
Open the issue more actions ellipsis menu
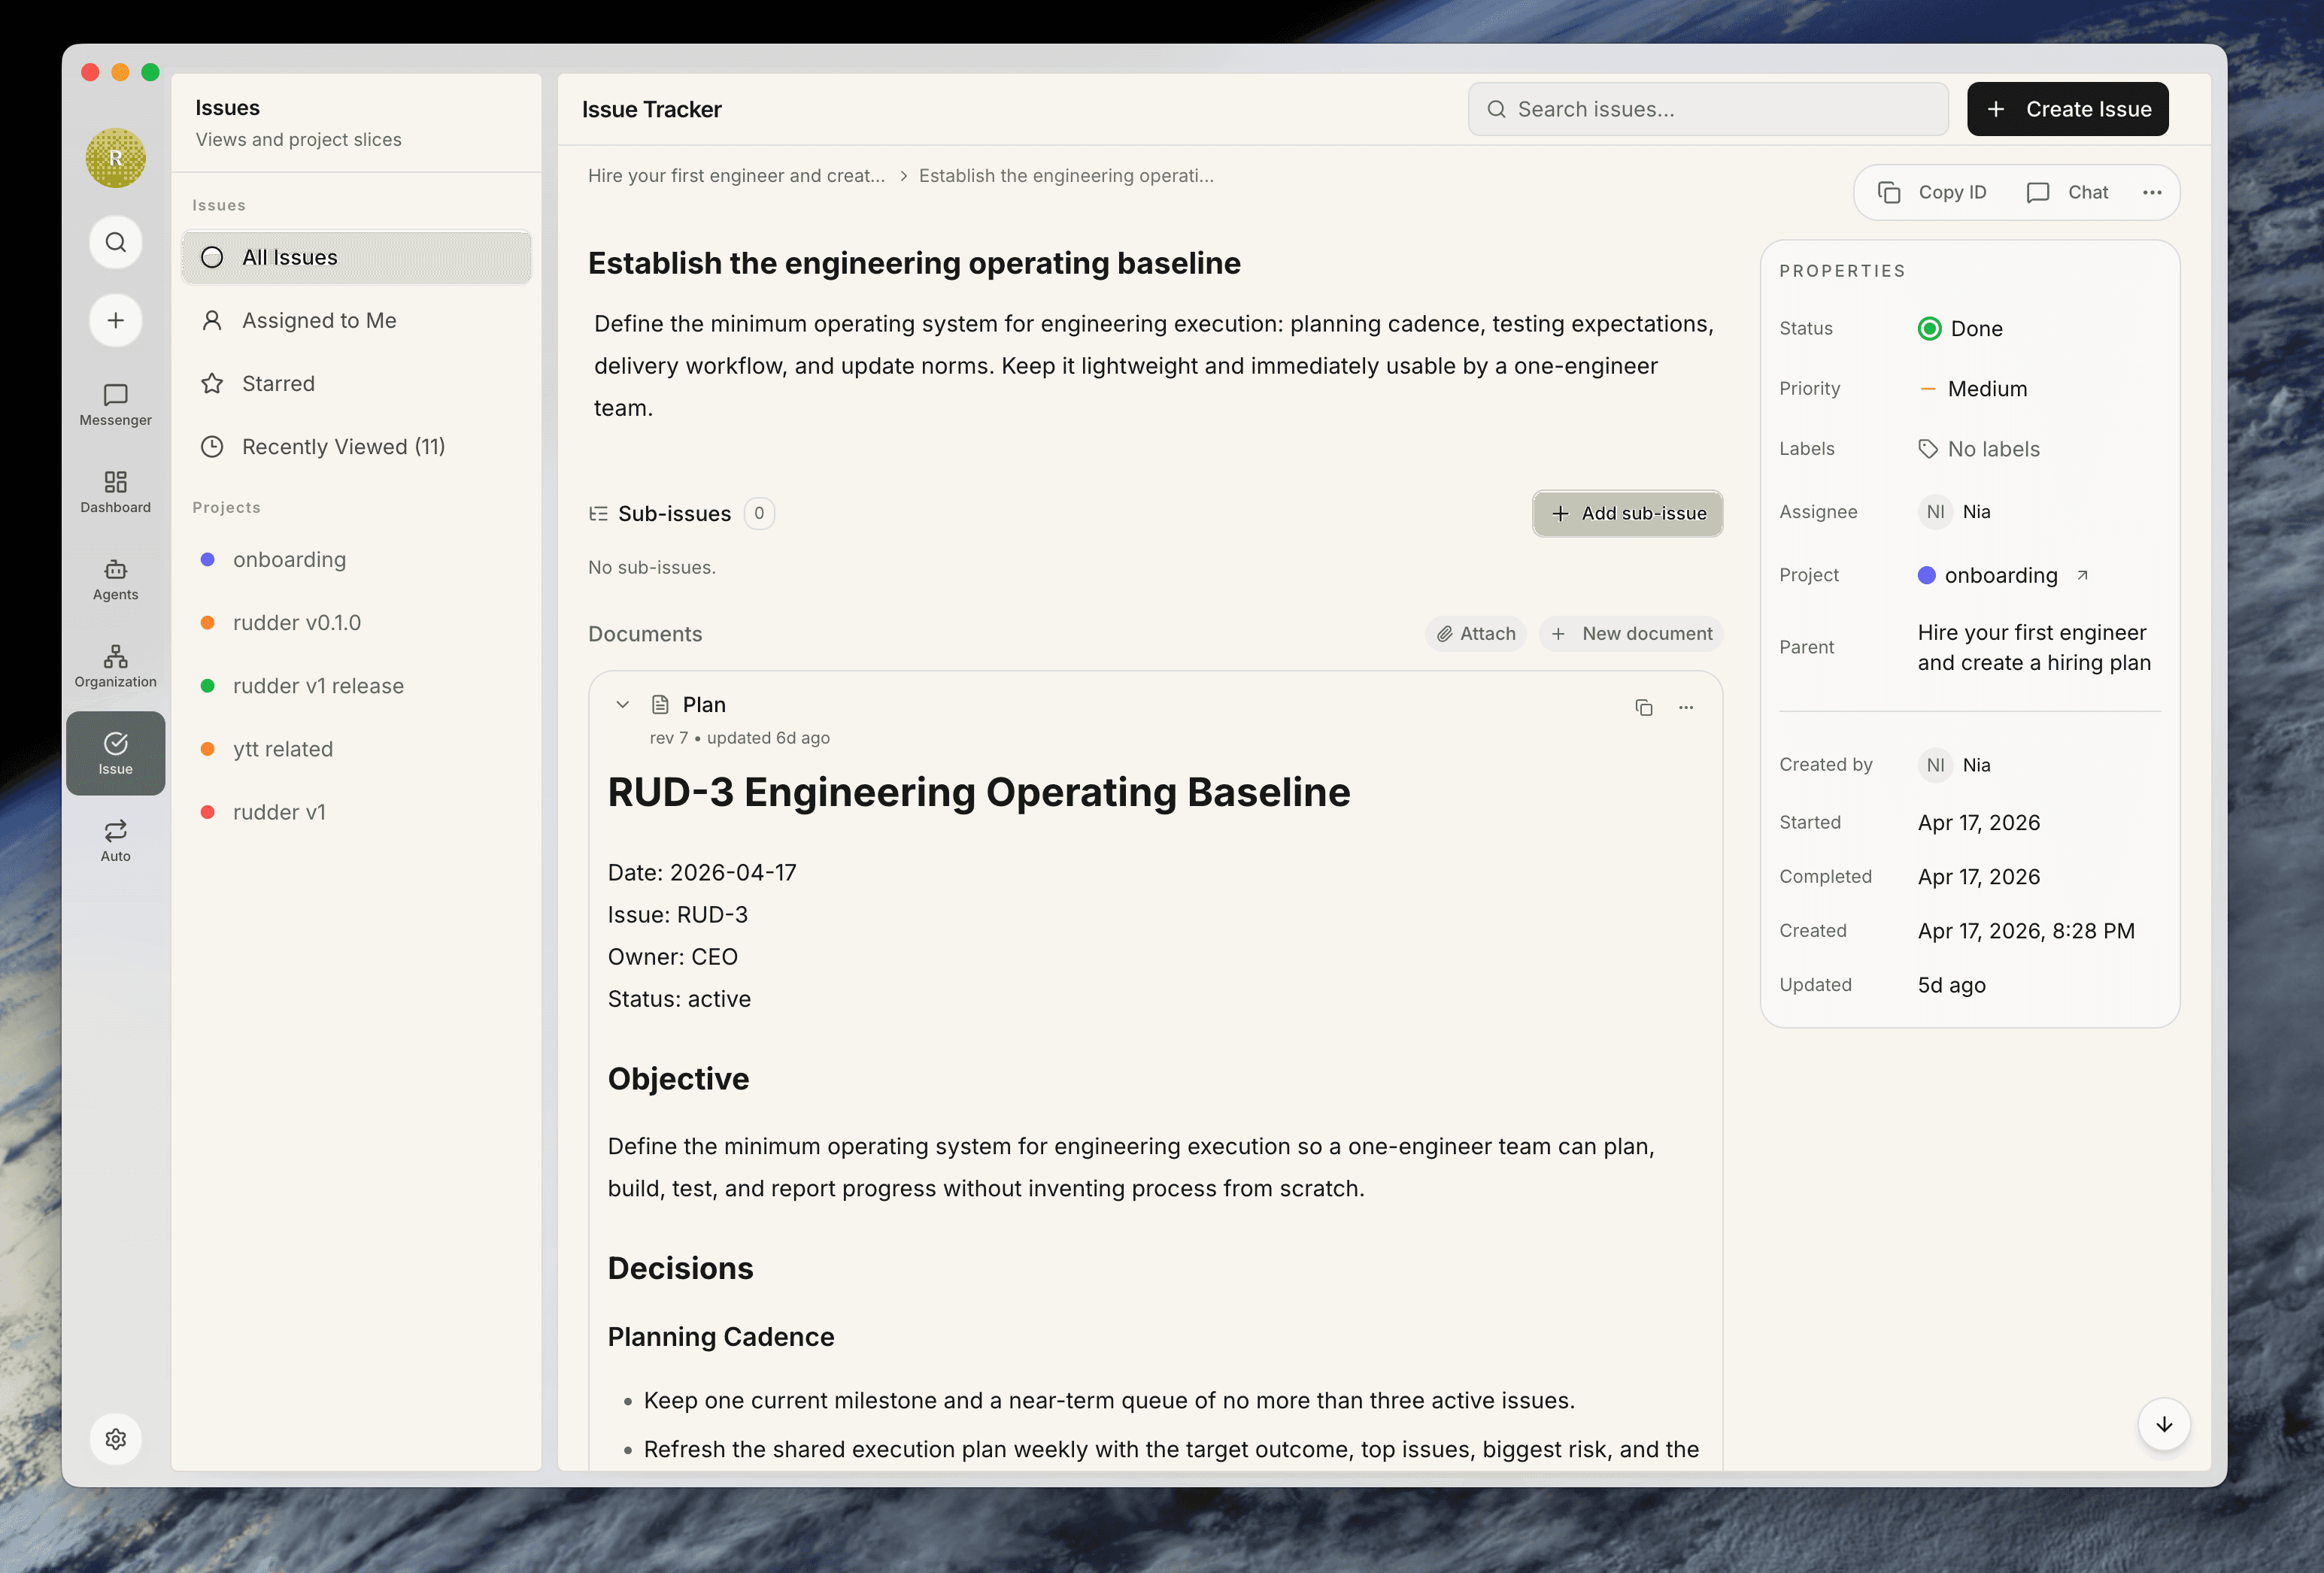point(2152,192)
